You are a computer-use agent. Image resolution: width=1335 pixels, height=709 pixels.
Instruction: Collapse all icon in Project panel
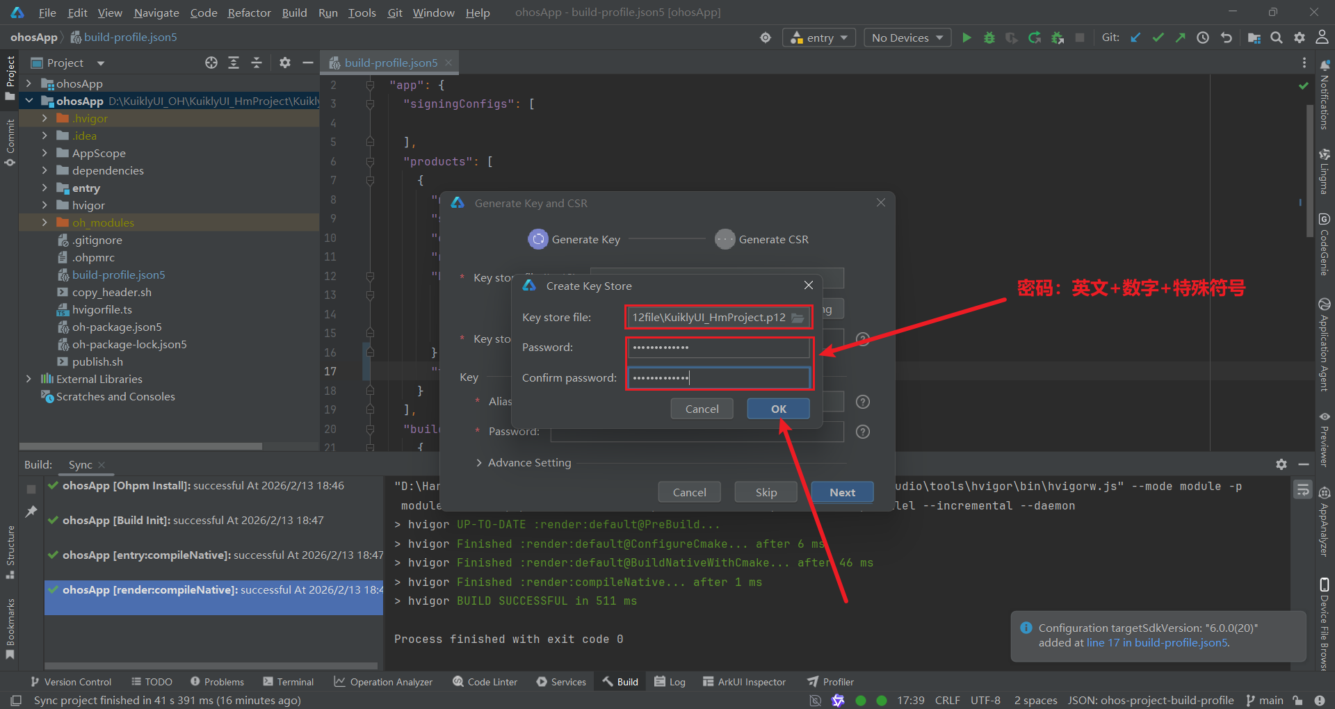pyautogui.click(x=256, y=63)
